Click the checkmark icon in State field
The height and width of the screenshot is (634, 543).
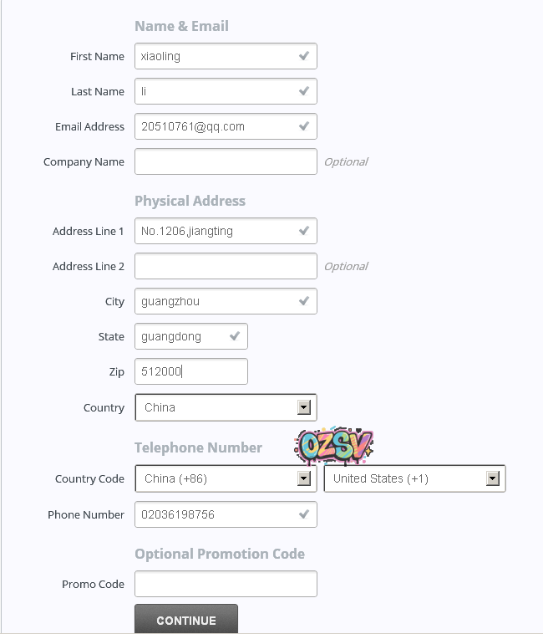tap(235, 336)
